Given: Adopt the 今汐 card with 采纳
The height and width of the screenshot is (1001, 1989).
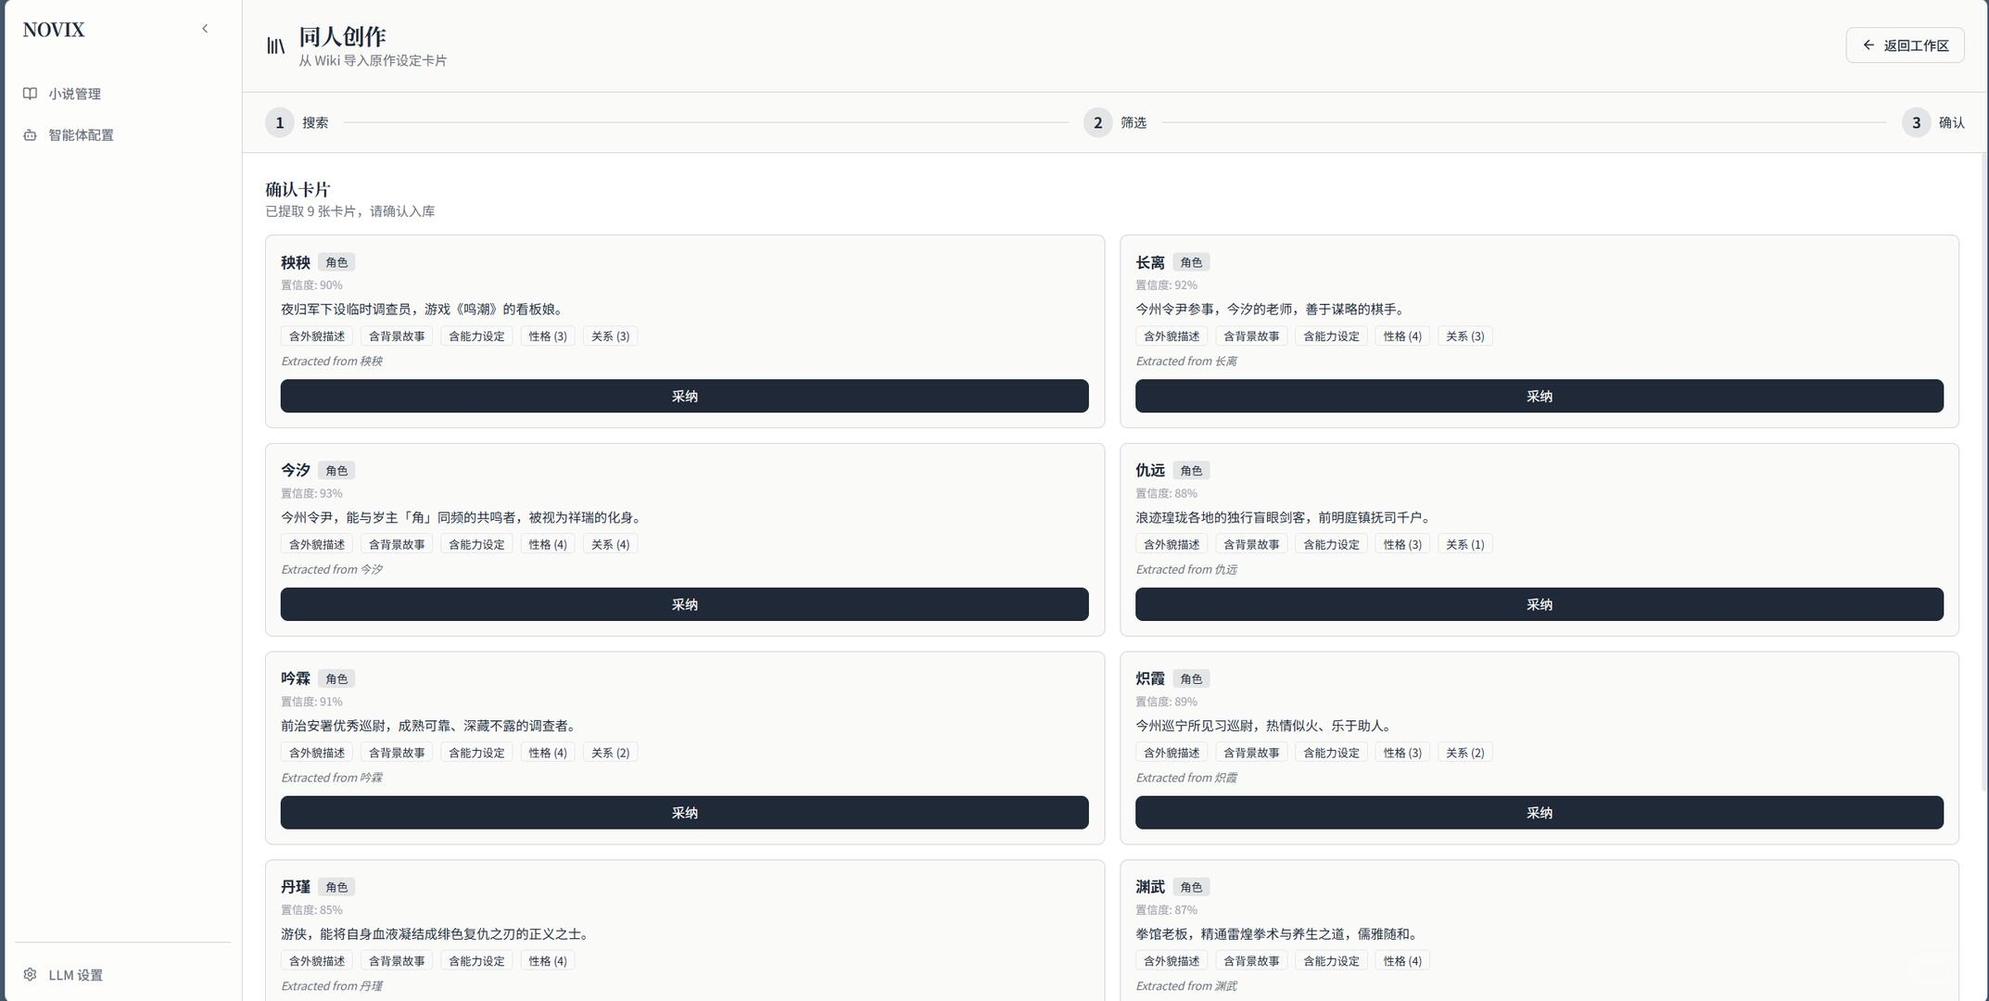Looking at the screenshot, I should (685, 604).
